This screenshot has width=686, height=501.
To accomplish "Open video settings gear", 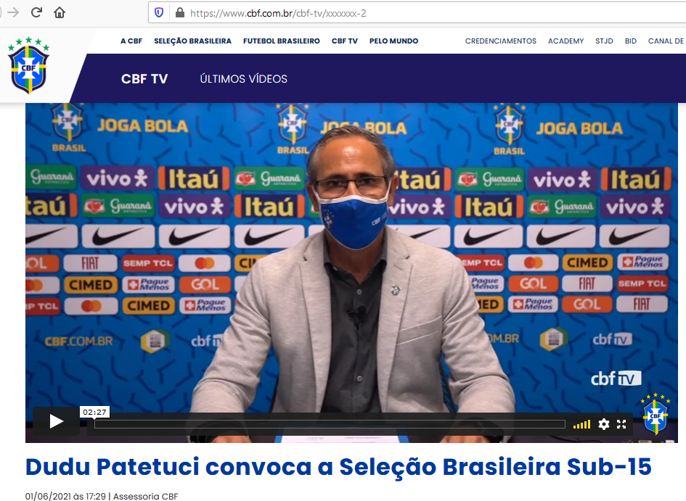I will [x=604, y=424].
